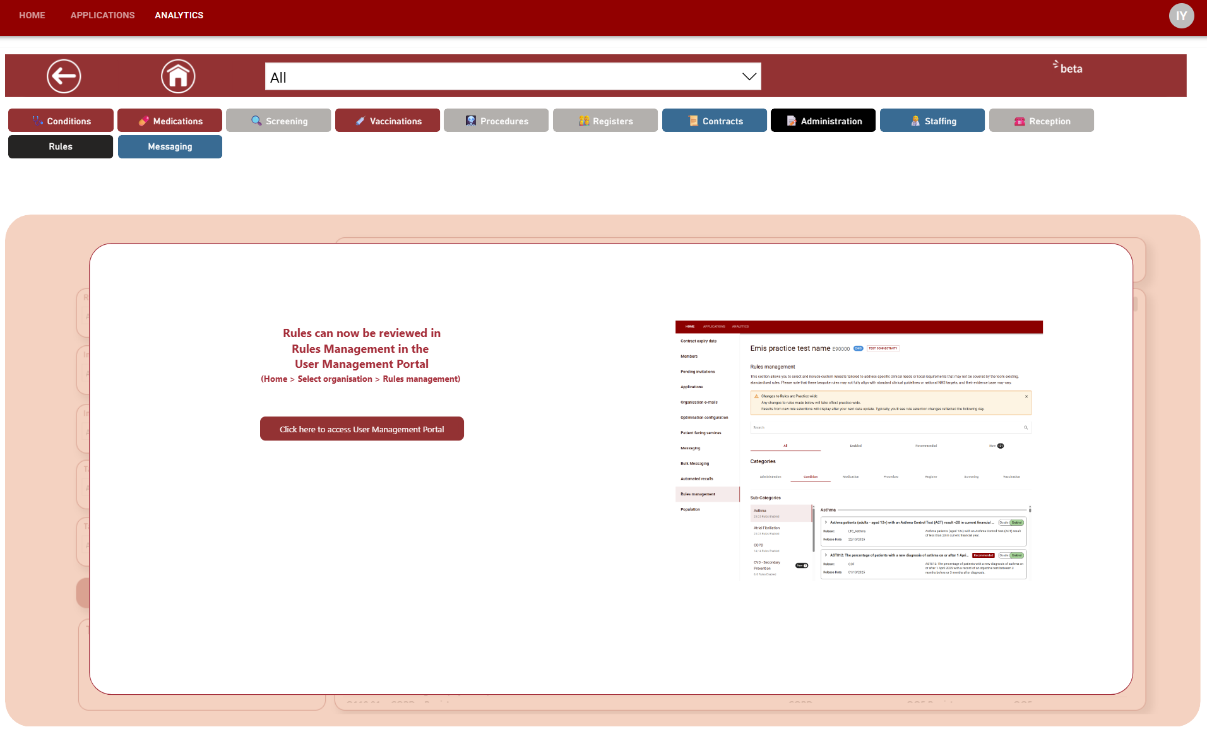Open Medications with pill icon
1207x739 pixels.
tap(170, 121)
